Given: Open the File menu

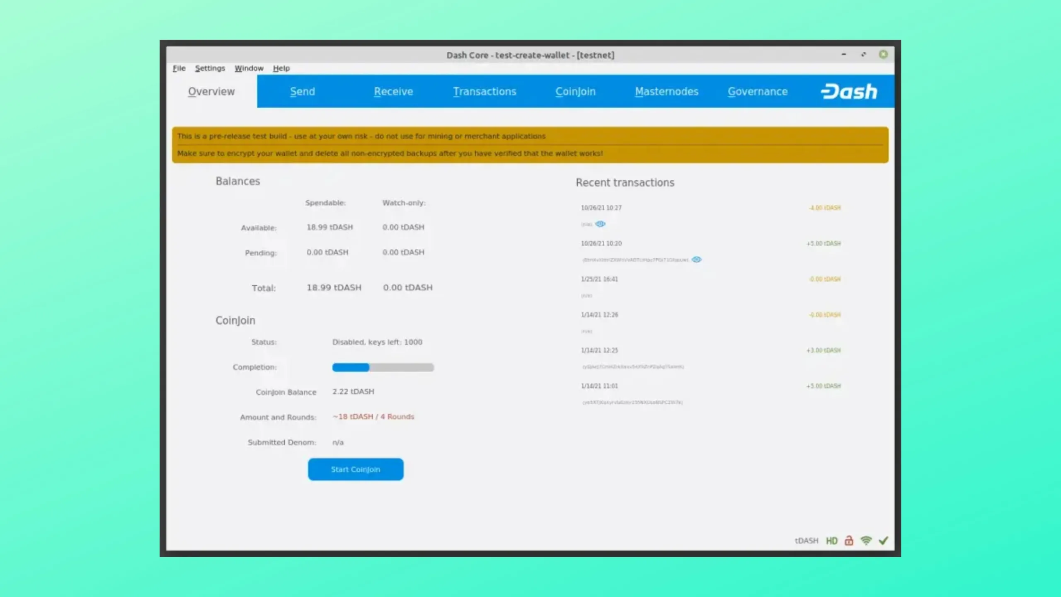Looking at the screenshot, I should click(x=179, y=68).
